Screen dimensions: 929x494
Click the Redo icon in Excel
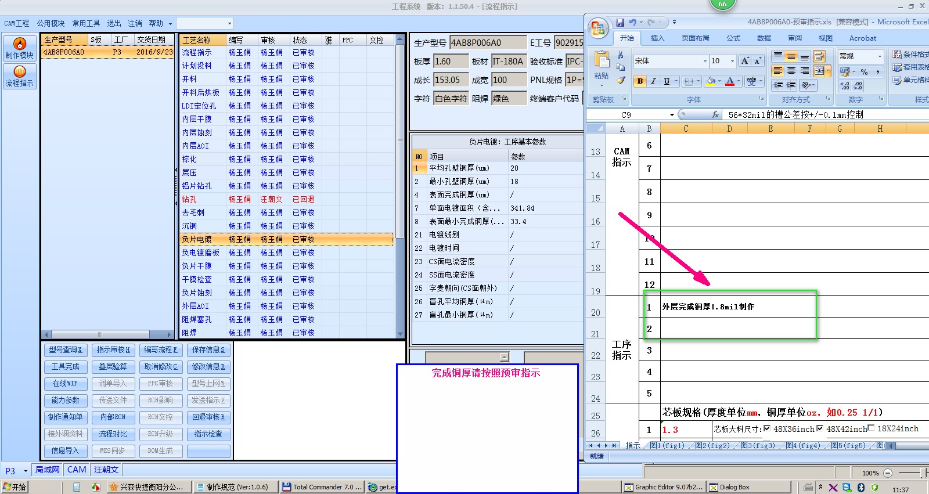coord(651,22)
